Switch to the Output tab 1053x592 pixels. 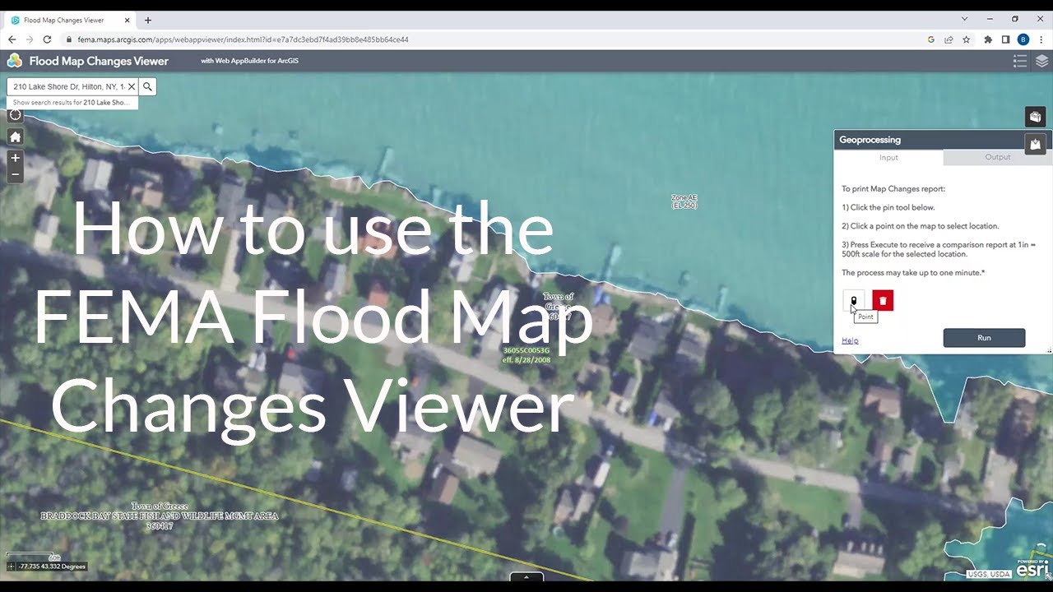pos(998,157)
